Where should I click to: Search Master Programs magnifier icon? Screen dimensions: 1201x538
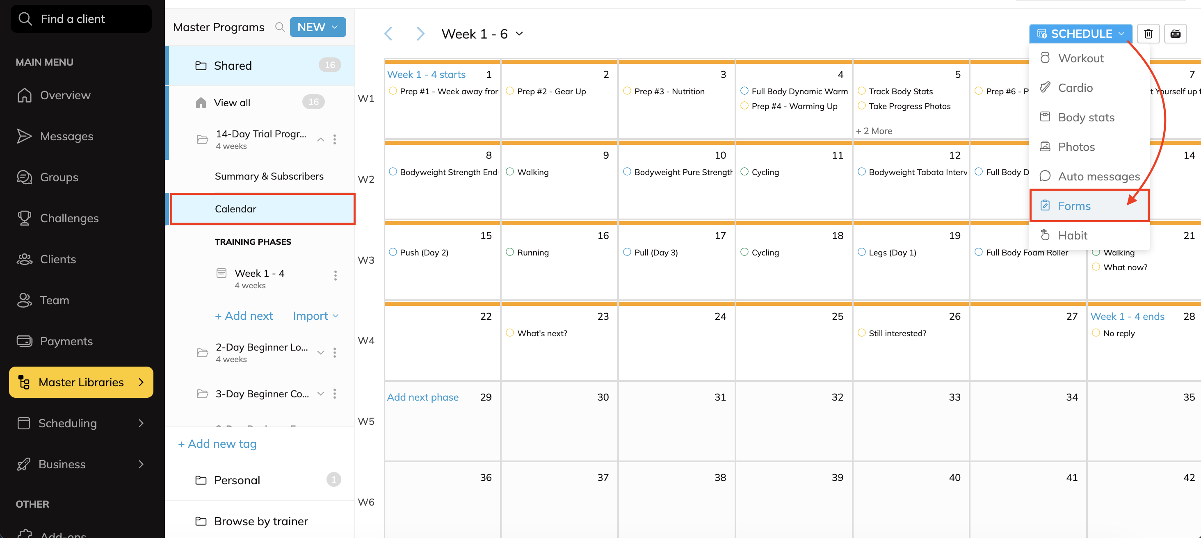pos(280,27)
